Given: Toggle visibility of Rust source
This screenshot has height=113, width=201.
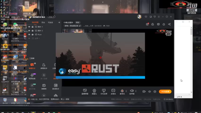Looking at the screenshot, I should (29, 34).
